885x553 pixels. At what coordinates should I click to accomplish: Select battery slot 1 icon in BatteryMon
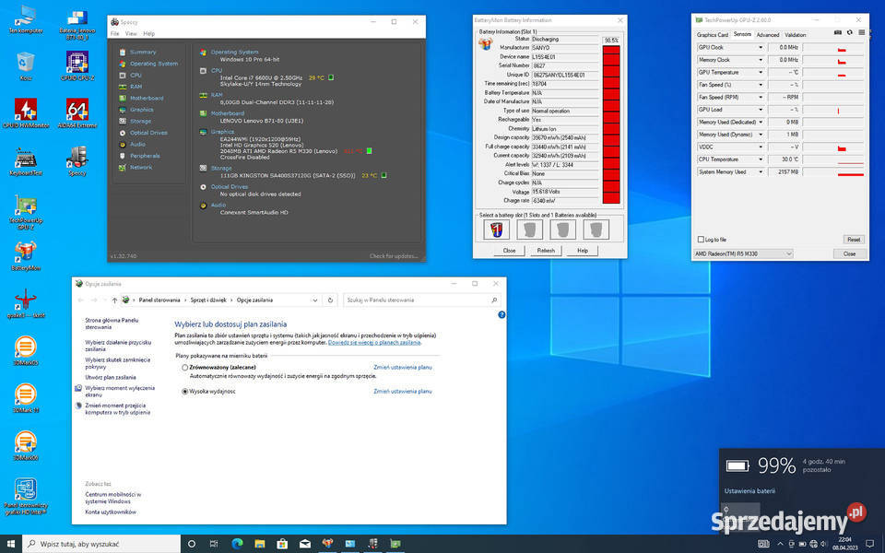point(497,229)
